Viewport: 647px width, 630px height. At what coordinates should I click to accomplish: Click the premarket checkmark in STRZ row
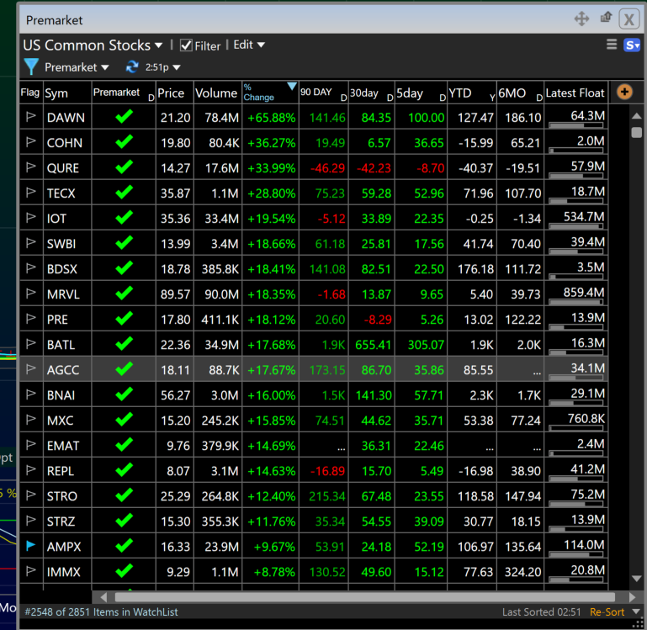click(124, 521)
